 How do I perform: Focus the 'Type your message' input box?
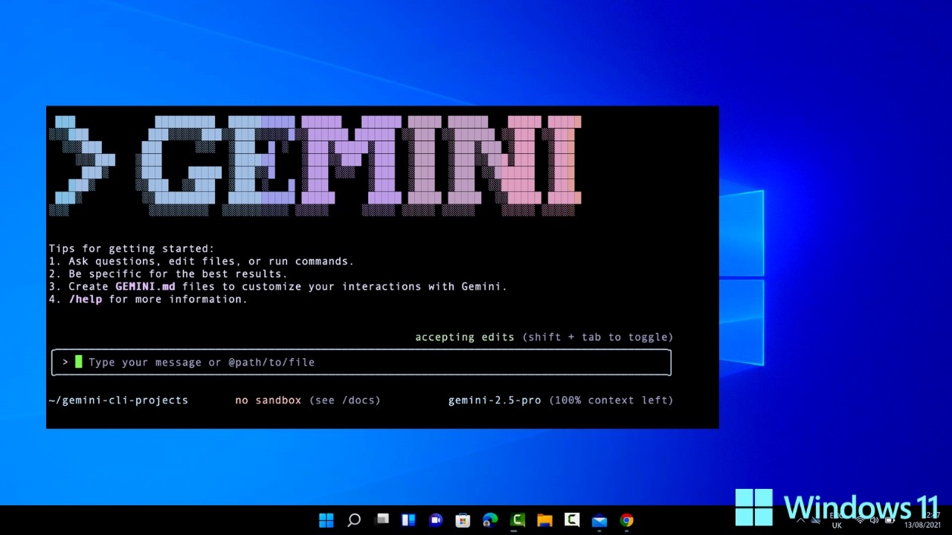(x=361, y=363)
